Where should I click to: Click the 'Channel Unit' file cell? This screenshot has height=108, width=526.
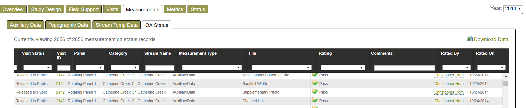coord(253,101)
